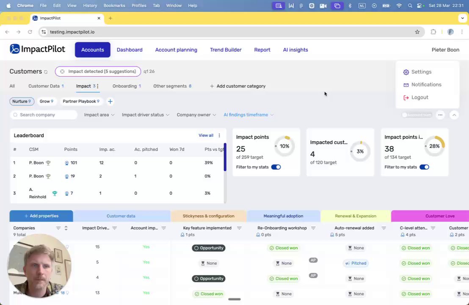
Task: Open the Chrome extensions puzzle icon
Action: [433, 32]
